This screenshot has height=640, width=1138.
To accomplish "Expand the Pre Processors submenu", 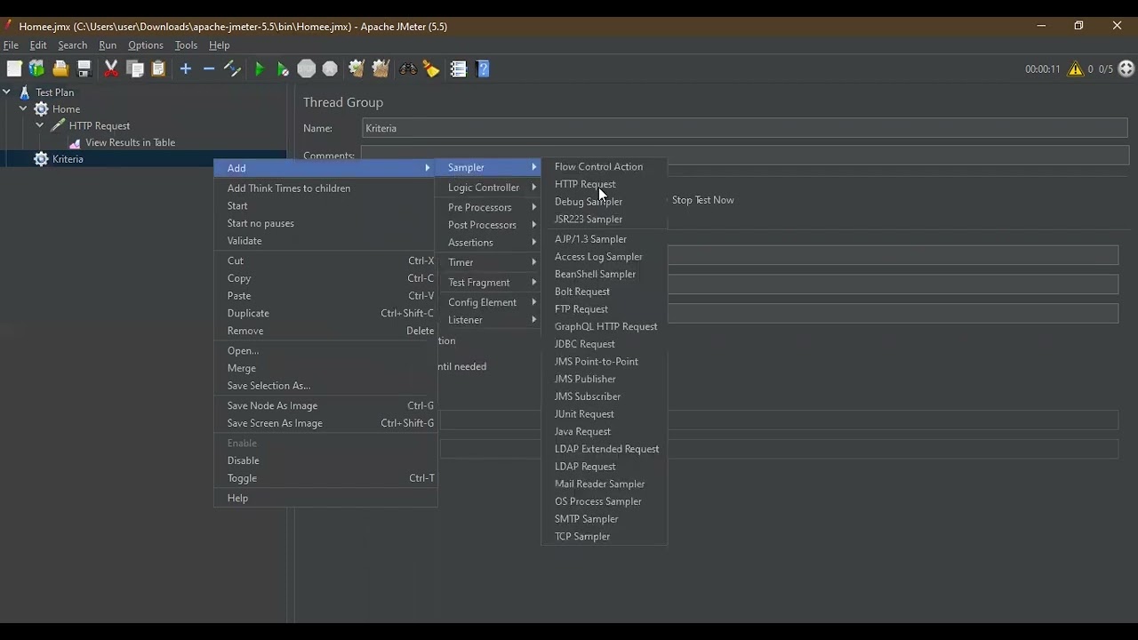I will [488, 207].
